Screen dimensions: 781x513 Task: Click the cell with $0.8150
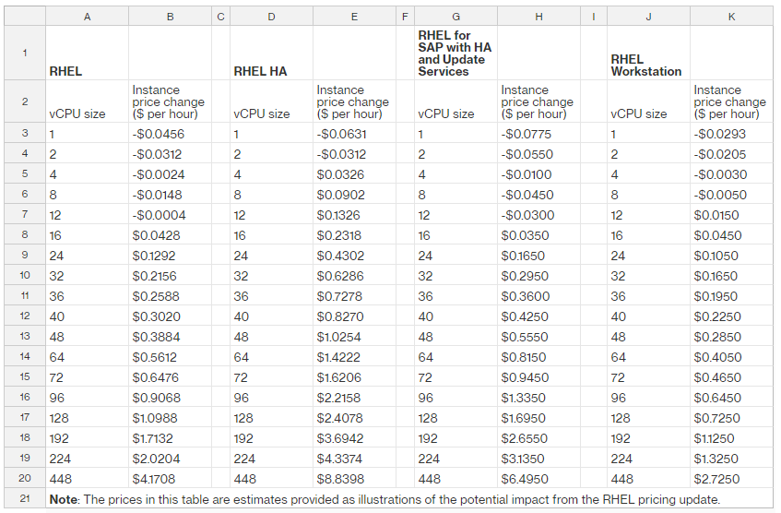538,357
